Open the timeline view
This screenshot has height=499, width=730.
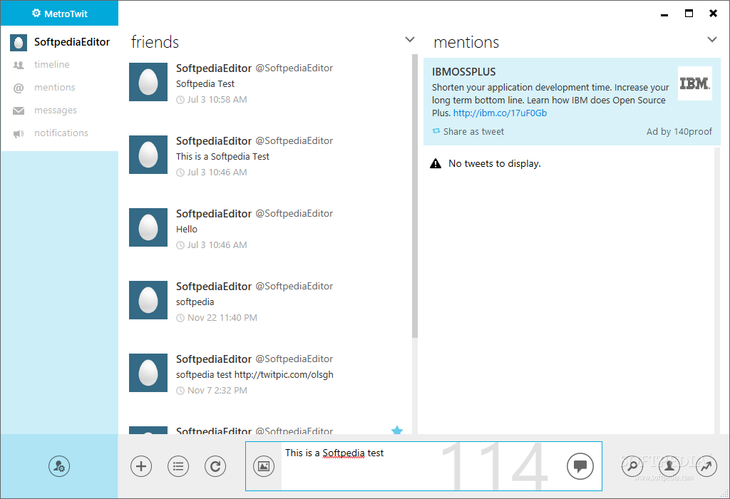[51, 64]
